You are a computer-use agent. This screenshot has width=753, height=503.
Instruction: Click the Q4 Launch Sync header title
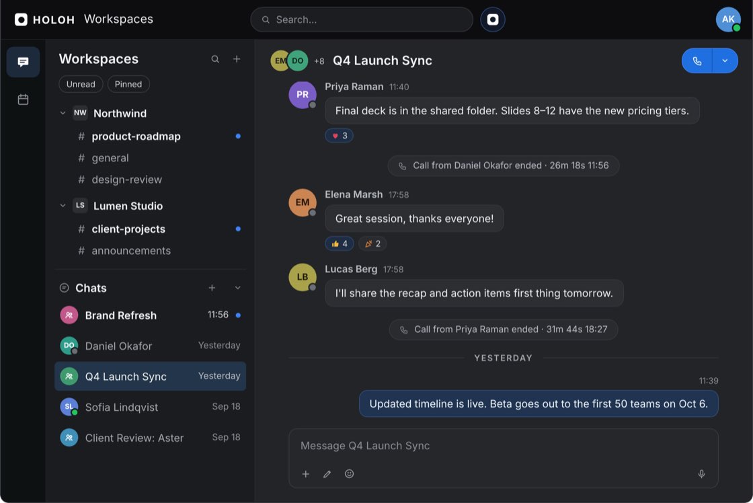(383, 61)
